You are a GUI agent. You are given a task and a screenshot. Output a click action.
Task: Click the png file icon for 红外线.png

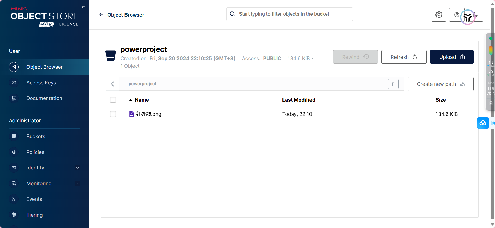[x=132, y=114]
